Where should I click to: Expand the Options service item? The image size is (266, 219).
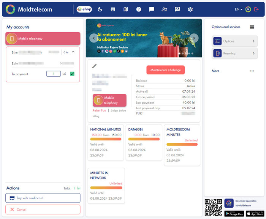coord(235,41)
